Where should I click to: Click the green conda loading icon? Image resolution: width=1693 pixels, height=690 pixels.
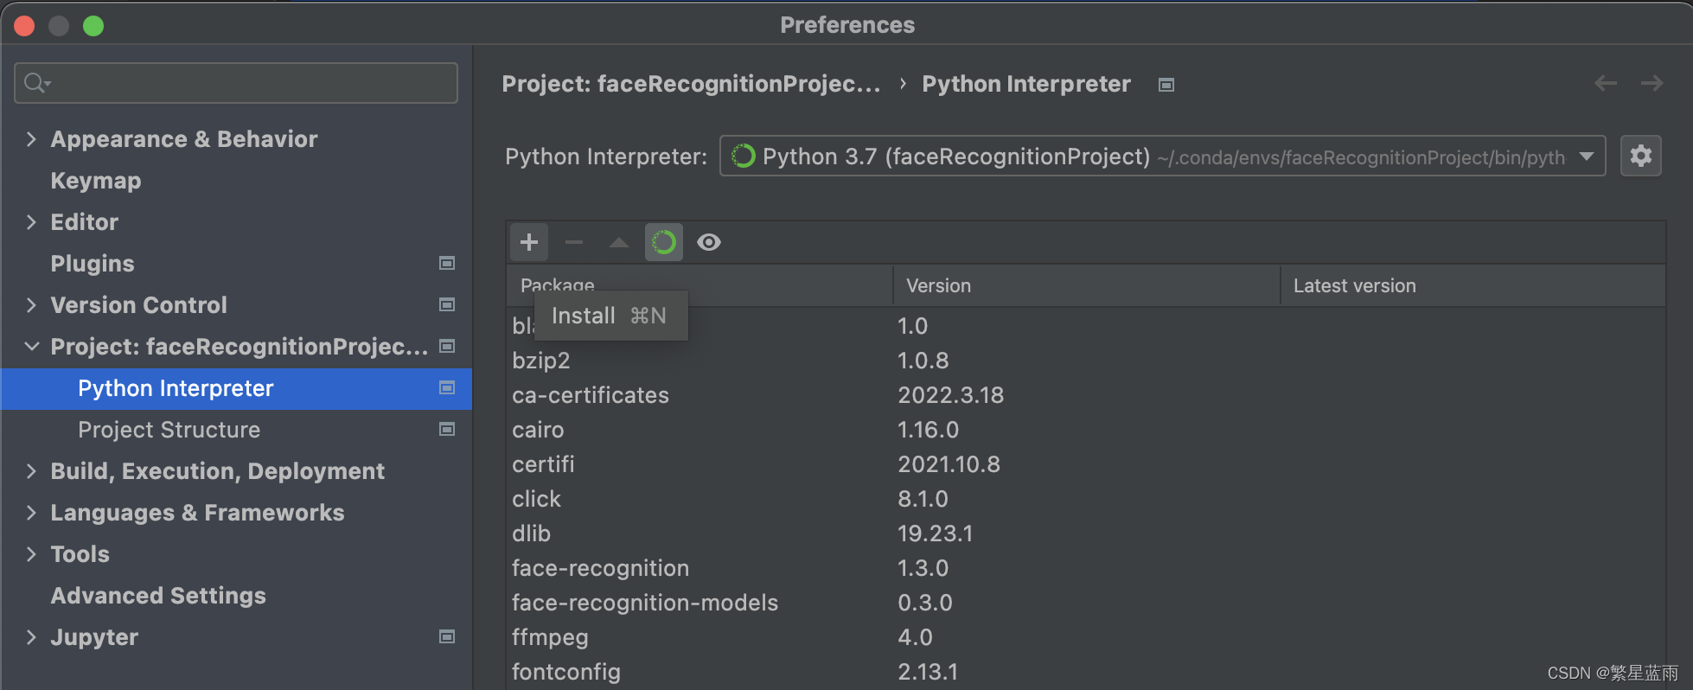coord(664,242)
